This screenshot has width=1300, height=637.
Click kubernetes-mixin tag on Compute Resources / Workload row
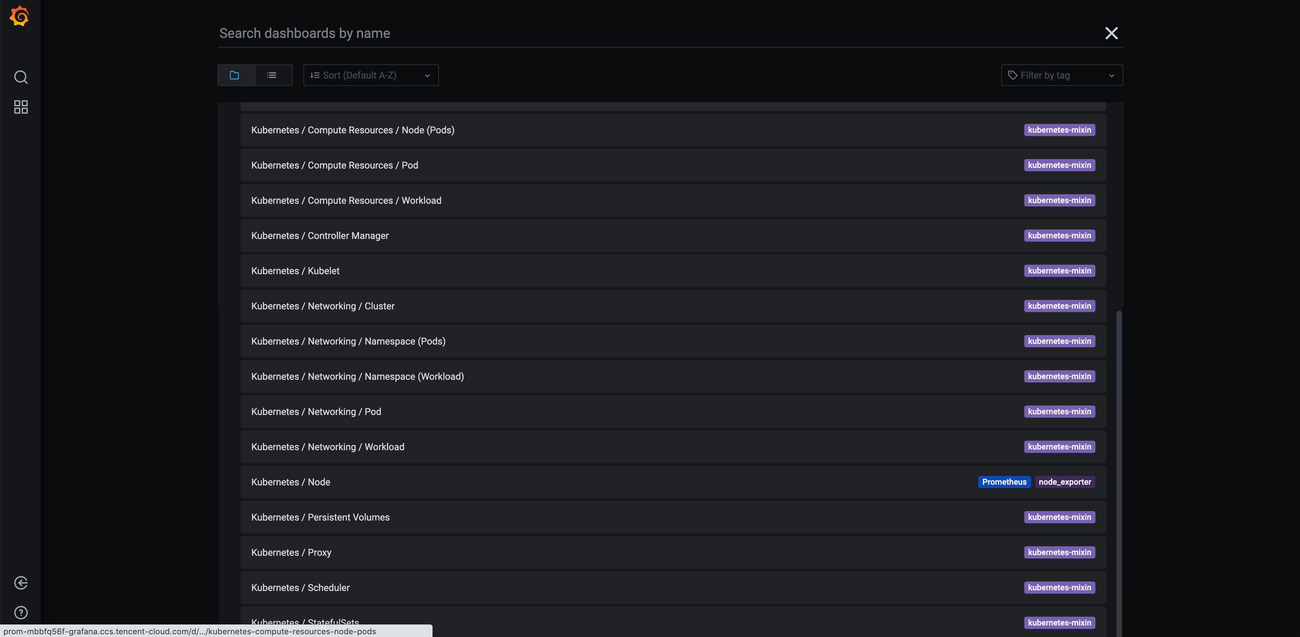tap(1059, 201)
